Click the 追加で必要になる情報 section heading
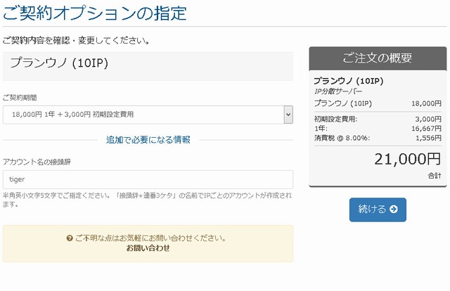Viewport: 450px width, 291px height. tap(148, 140)
